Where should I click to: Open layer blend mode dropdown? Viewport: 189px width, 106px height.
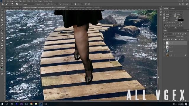click(x=169, y=37)
